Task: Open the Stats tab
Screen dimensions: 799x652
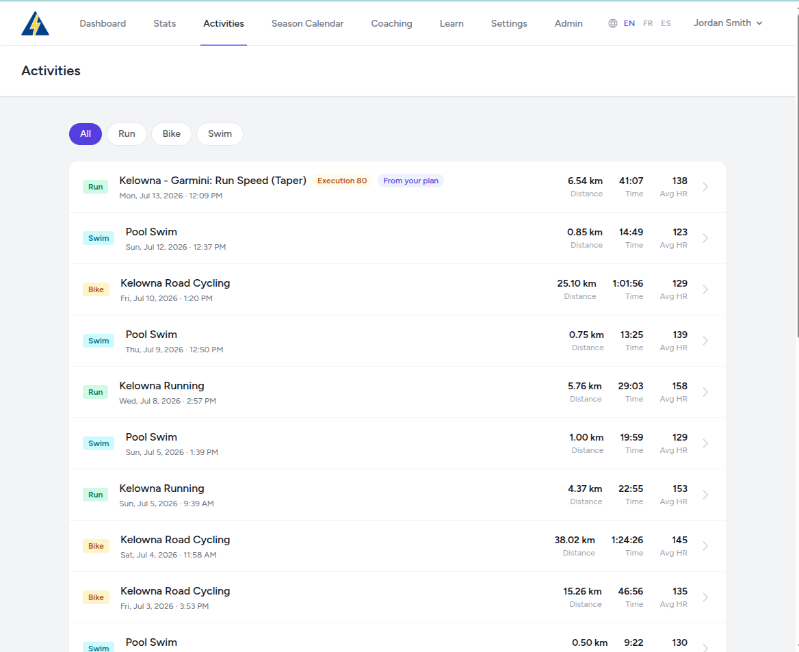Action: (165, 23)
